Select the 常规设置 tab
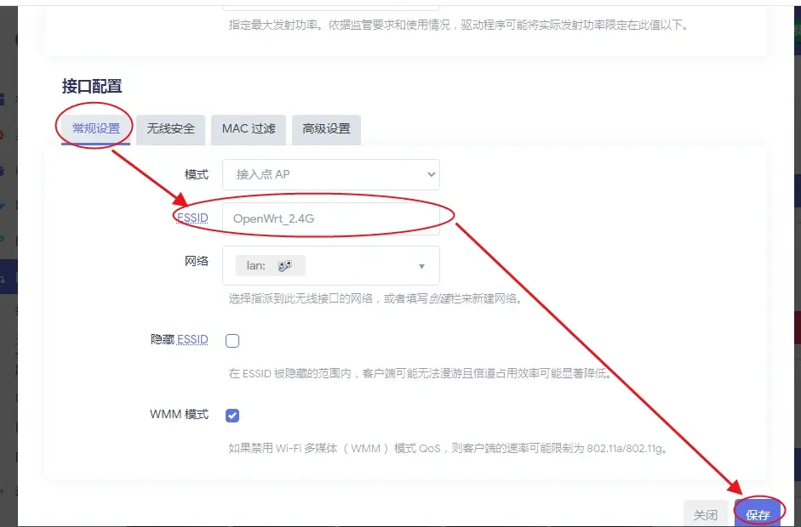801x527 pixels. (x=95, y=128)
